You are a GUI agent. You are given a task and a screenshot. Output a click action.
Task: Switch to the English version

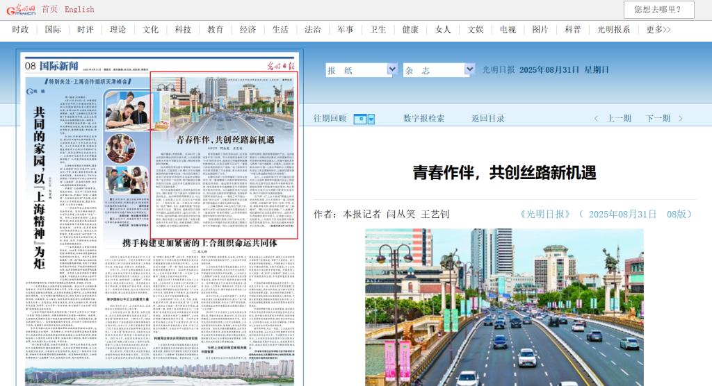click(x=79, y=10)
